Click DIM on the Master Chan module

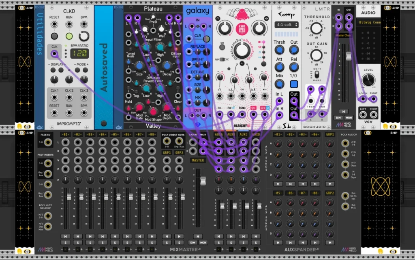tap(338, 118)
